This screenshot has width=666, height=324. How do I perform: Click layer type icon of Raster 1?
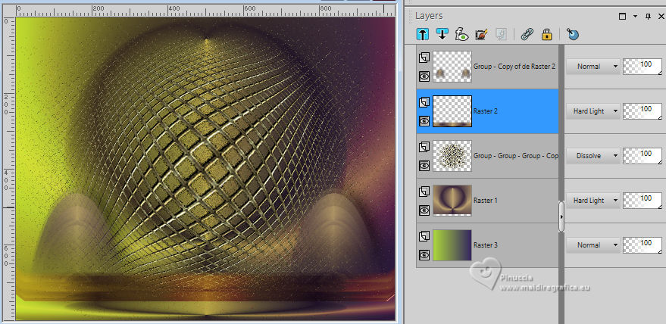coord(424,192)
